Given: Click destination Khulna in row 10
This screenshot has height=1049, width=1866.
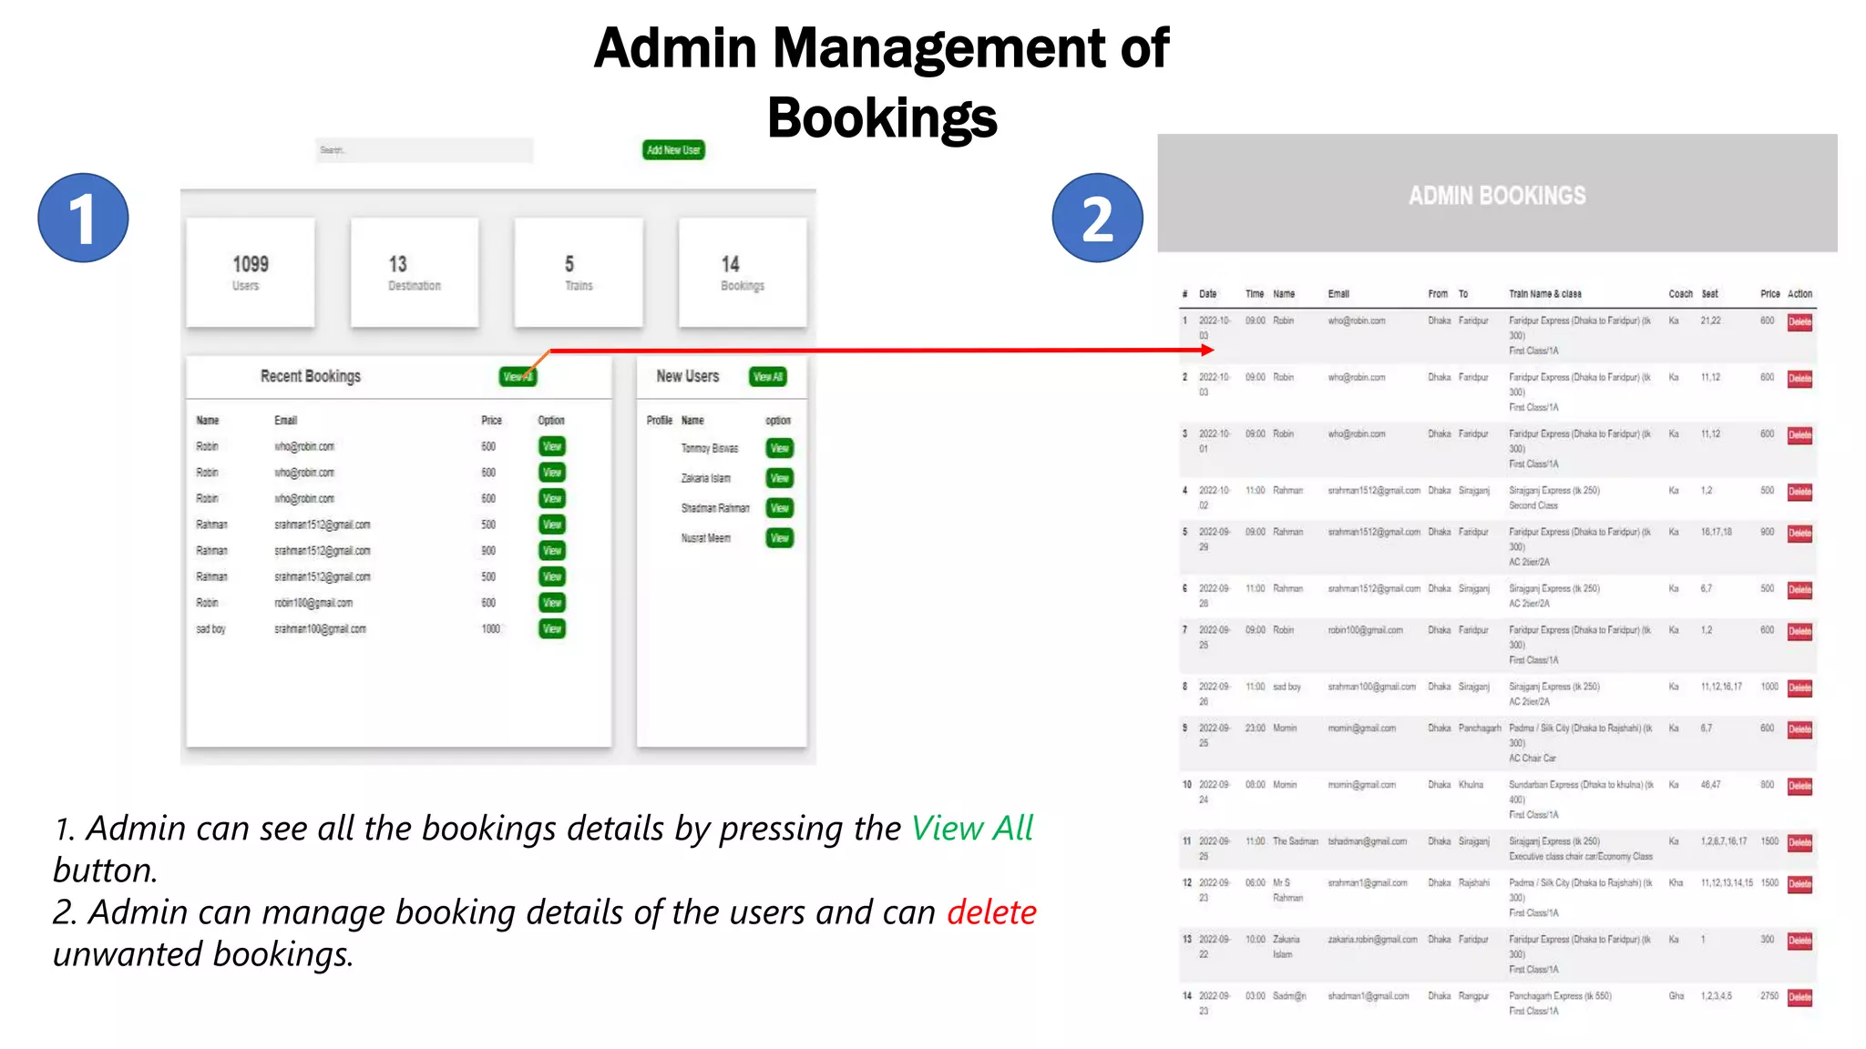Looking at the screenshot, I should click(1471, 785).
